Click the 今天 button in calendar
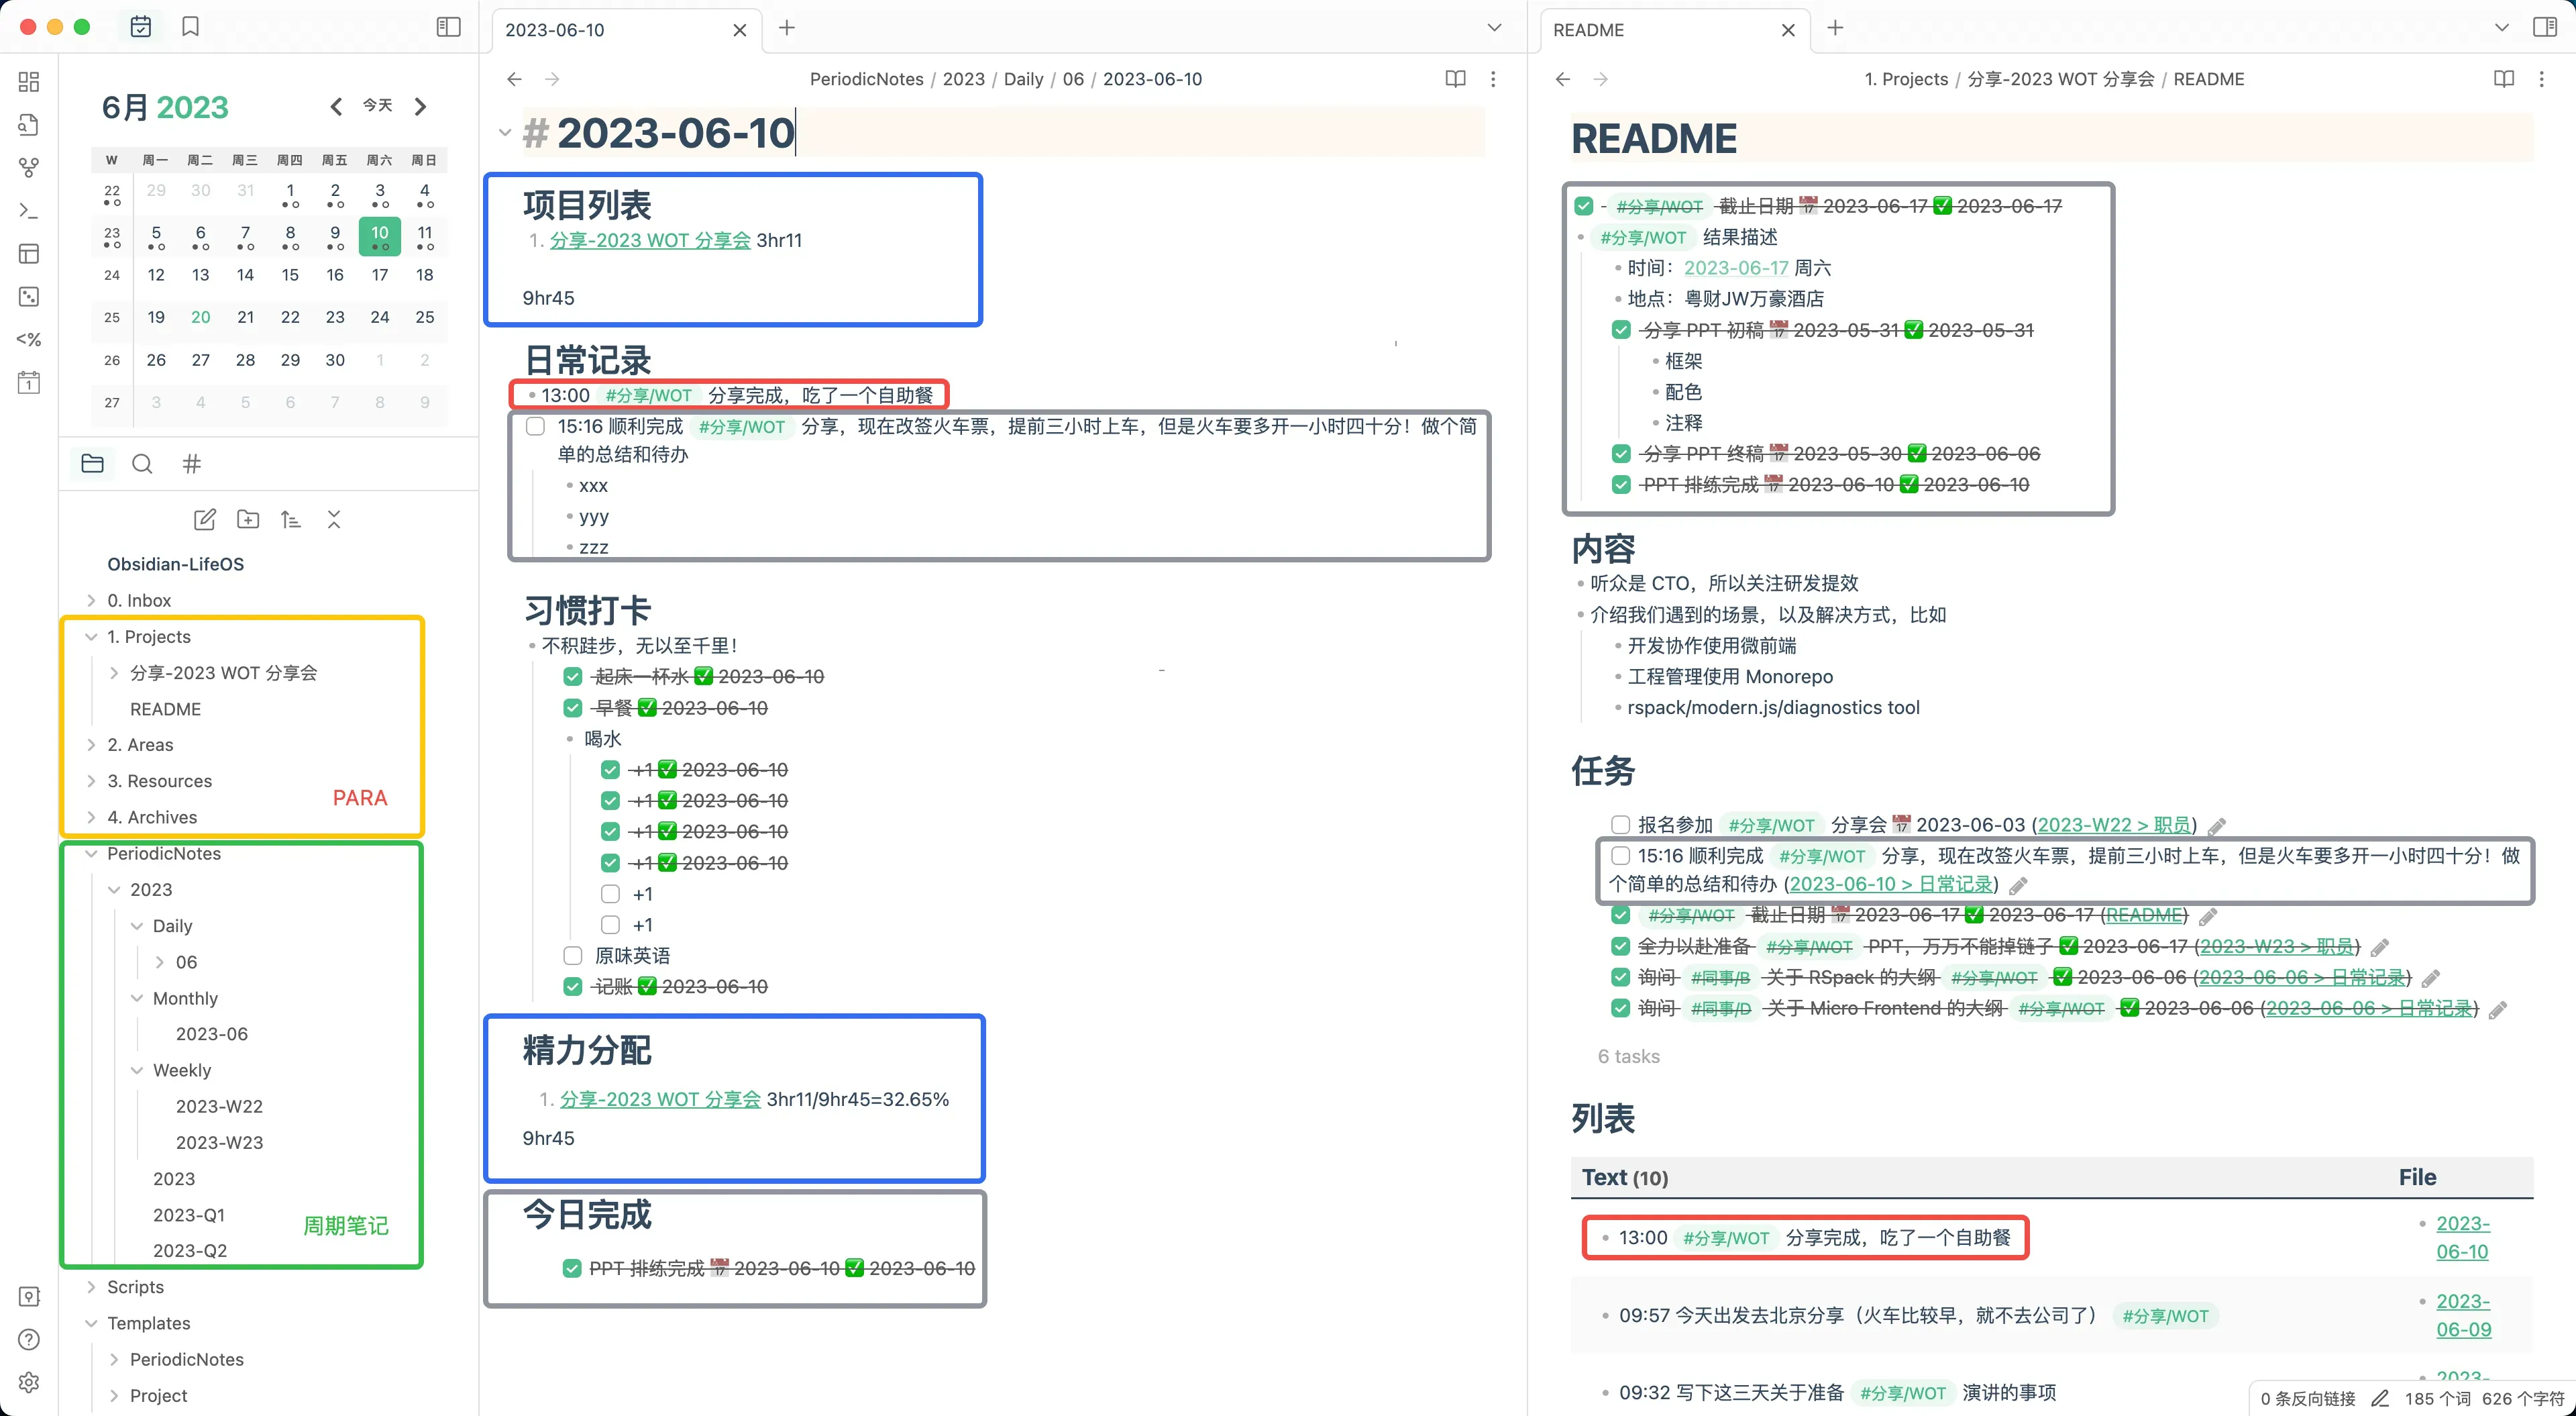The width and height of the screenshot is (2576, 1416). pyautogui.click(x=378, y=106)
